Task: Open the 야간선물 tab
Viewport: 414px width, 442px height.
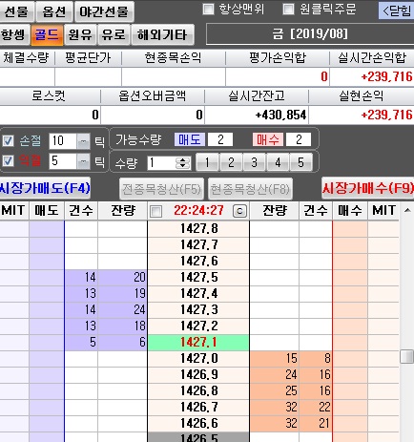Action: click(x=104, y=11)
